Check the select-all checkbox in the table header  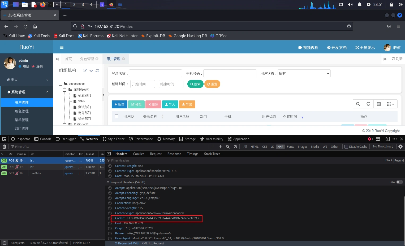[x=117, y=116]
